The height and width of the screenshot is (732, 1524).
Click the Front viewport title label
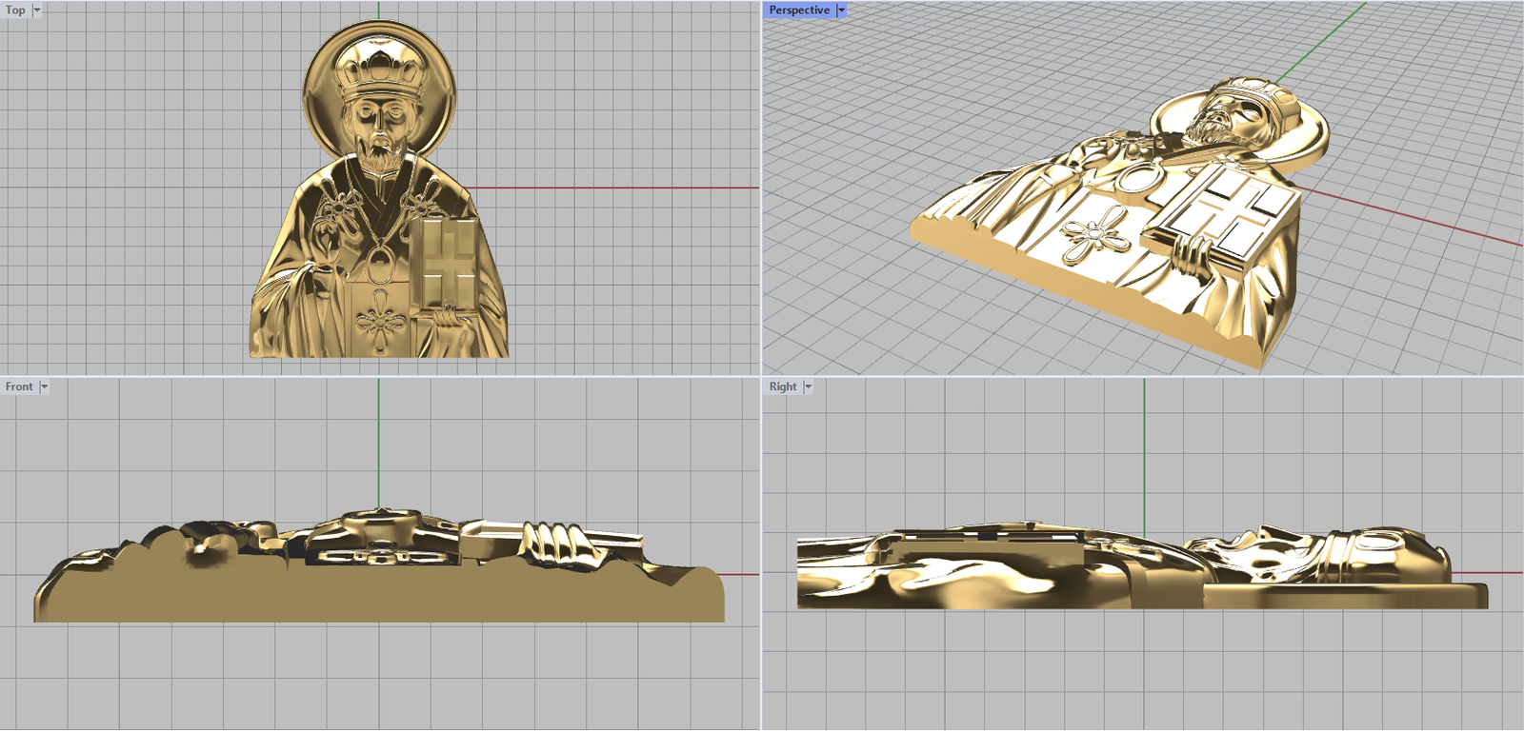[x=19, y=386]
